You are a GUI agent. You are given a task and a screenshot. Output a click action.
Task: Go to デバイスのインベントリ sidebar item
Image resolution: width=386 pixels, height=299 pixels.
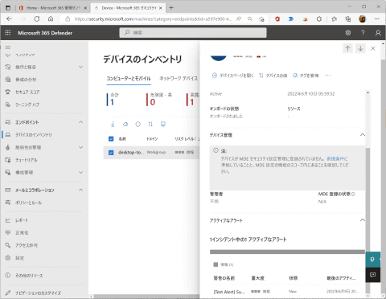click(x=34, y=135)
